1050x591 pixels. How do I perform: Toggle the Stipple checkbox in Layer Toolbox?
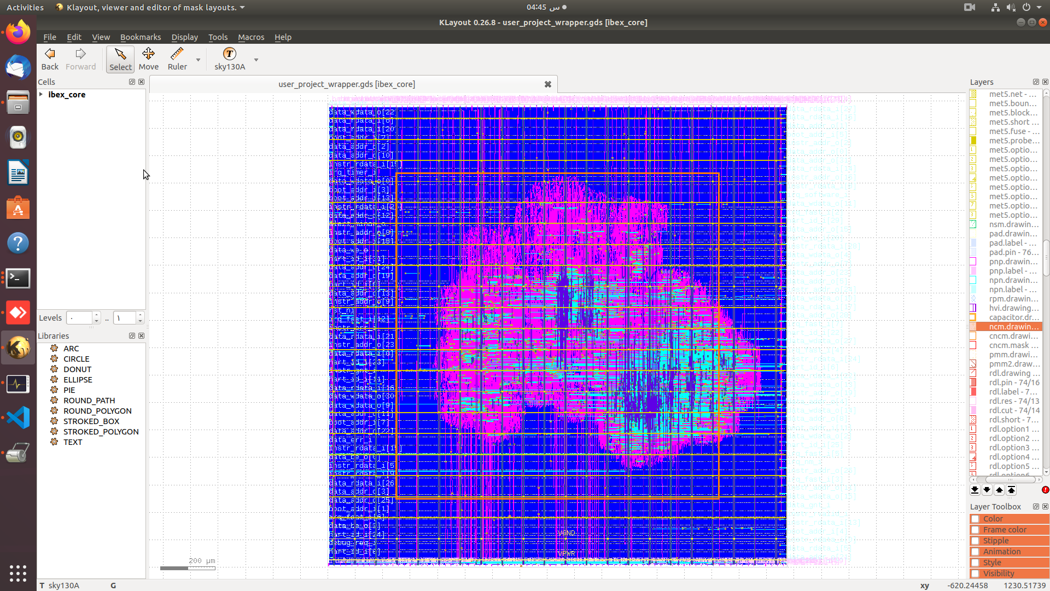coord(975,541)
